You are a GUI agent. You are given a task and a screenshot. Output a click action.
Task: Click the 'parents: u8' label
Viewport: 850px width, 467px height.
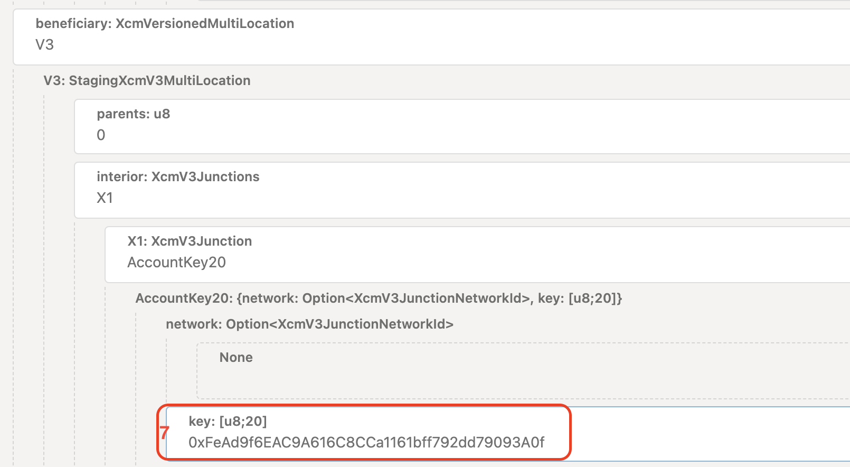click(x=133, y=114)
